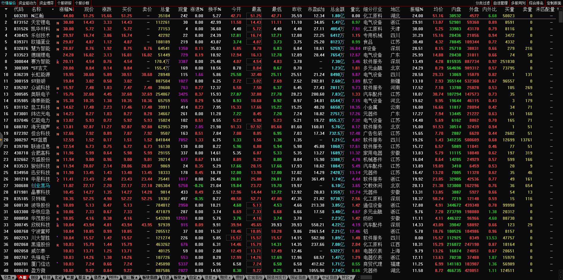Switch to the 个股诊断 tab
Image resolution: width=563 pixels, height=280 pixels.
[82, 3]
